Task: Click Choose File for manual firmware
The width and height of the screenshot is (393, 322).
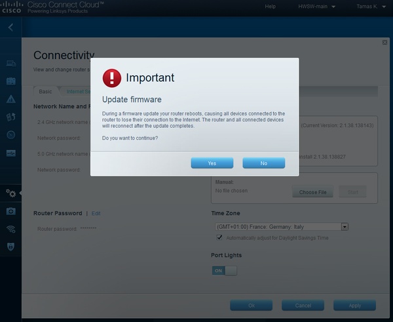Action: pos(312,192)
